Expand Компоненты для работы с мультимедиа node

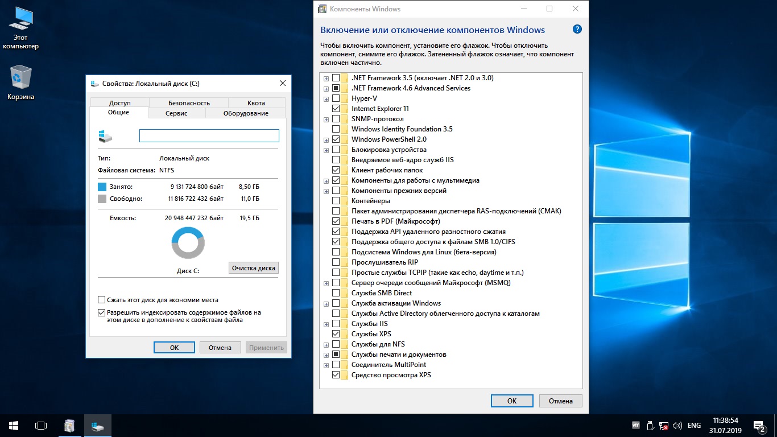click(x=326, y=180)
